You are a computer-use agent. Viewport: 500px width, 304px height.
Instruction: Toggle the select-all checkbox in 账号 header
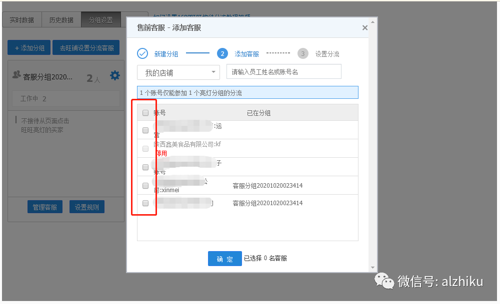(x=145, y=113)
